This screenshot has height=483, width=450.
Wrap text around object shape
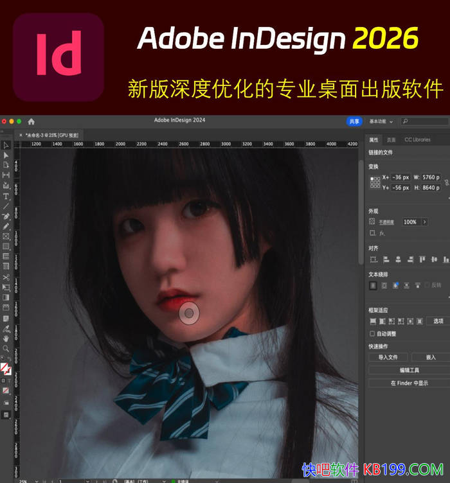pos(395,286)
